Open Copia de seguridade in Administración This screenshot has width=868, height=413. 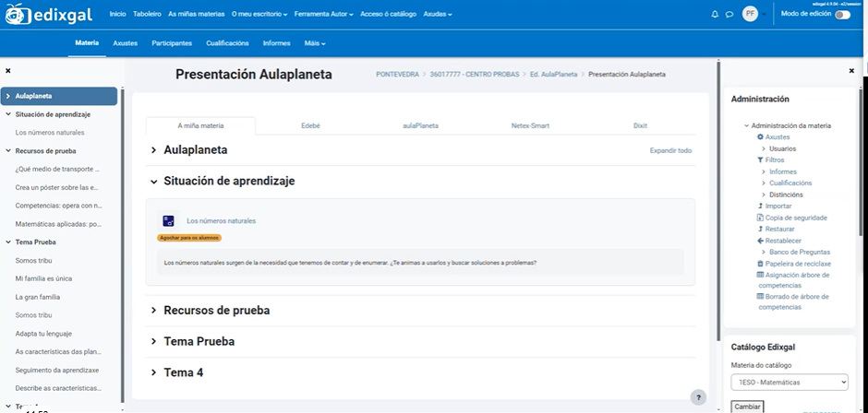796,218
